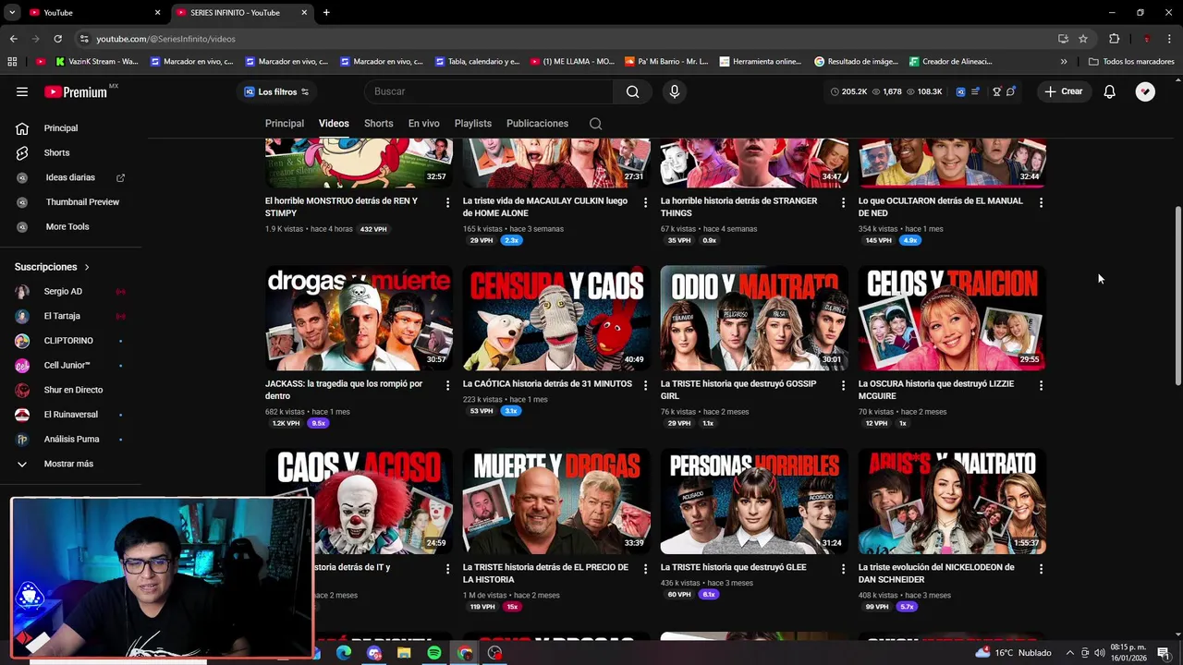Open title 'La TRISTE historia que destruyó GLEE'
This screenshot has height=665, width=1183.
[x=734, y=568]
